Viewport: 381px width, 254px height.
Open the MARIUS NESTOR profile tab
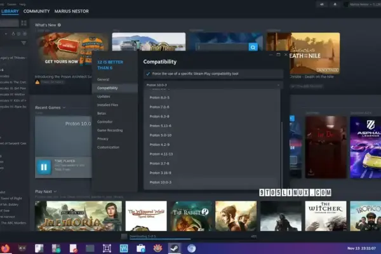(x=71, y=11)
